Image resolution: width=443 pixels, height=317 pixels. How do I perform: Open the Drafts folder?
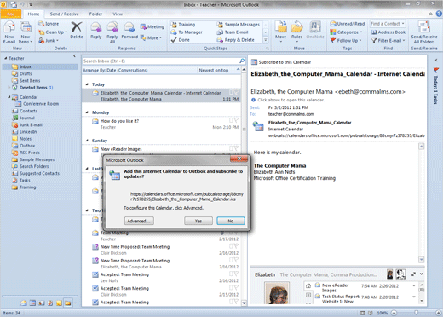click(x=26, y=73)
